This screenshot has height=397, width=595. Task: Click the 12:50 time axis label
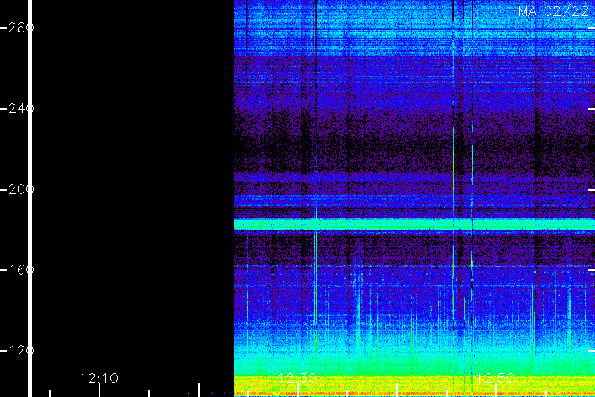point(496,378)
